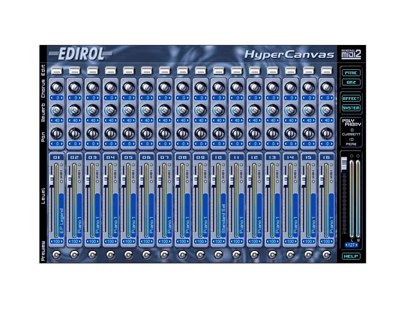
Task: Click the Chorus knob of part 02
Action: [75, 88]
